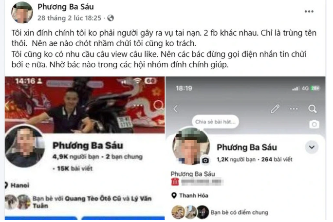Tap the pencil edit profile icon
This screenshot has width=333, height=222.
[x=275, y=109]
